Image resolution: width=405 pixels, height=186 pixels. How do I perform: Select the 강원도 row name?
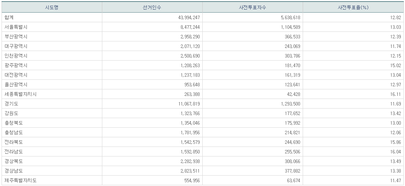tap(11, 113)
